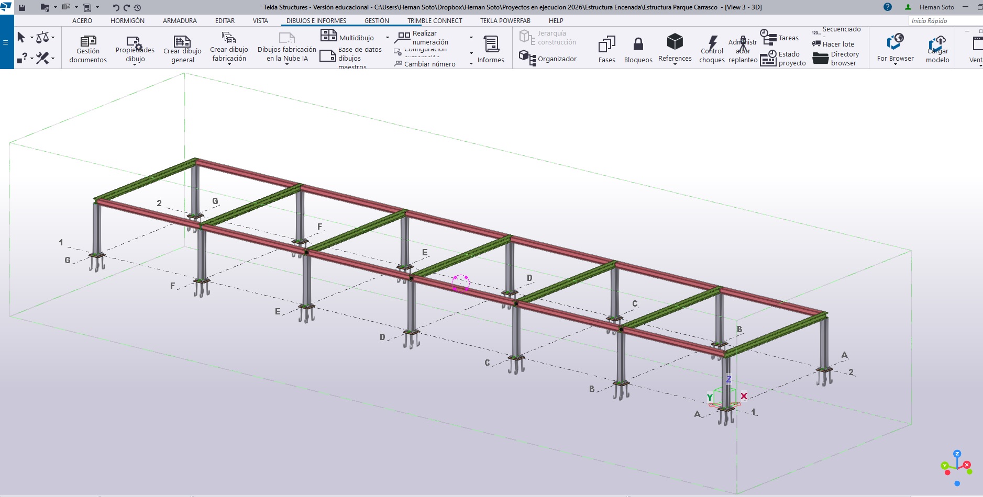Expand the Propiedades dibujo dropdown arrow
The height and width of the screenshot is (497, 983).
(135, 65)
